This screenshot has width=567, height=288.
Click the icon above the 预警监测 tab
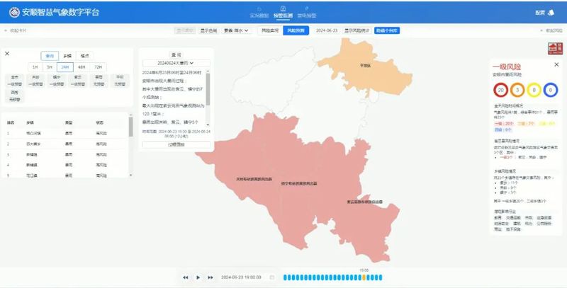[283, 8]
